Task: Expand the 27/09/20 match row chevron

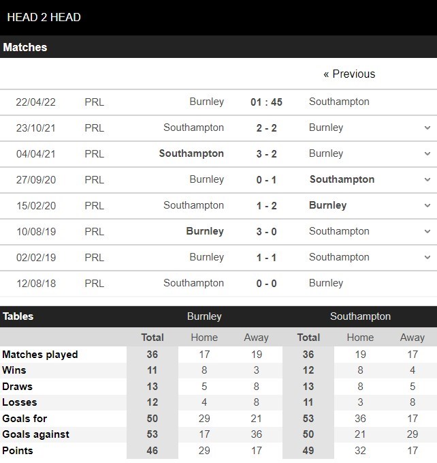Action: click(427, 179)
